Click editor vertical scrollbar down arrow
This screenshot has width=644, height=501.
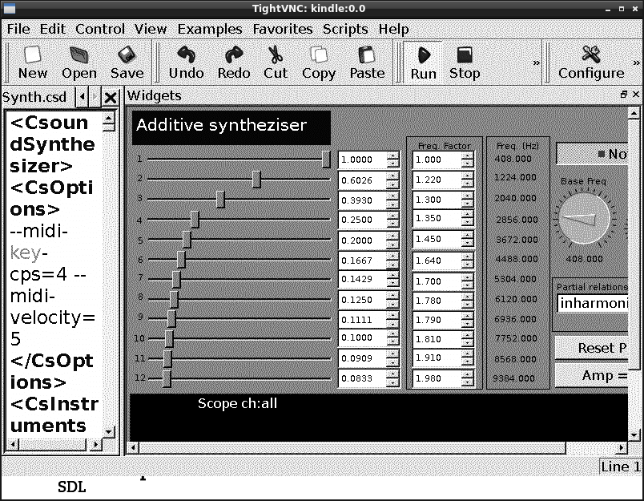click(x=109, y=431)
